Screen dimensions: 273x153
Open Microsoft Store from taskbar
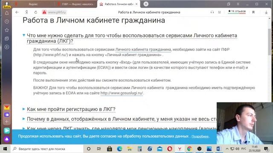coord(109,149)
